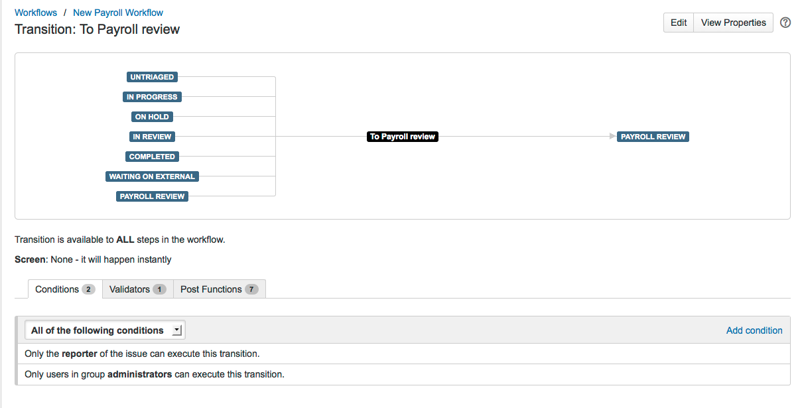The width and height of the screenshot is (802, 408).
Task: Click the UNTRIAGED status badge
Action: [x=152, y=77]
